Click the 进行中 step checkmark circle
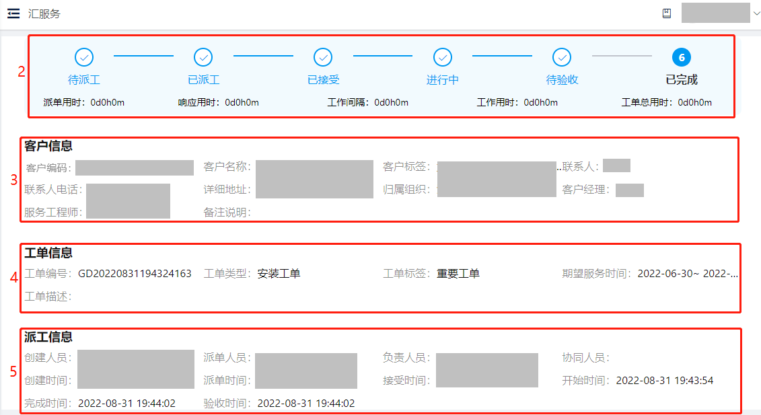Image resolution: width=761 pixels, height=415 pixels. click(x=443, y=57)
